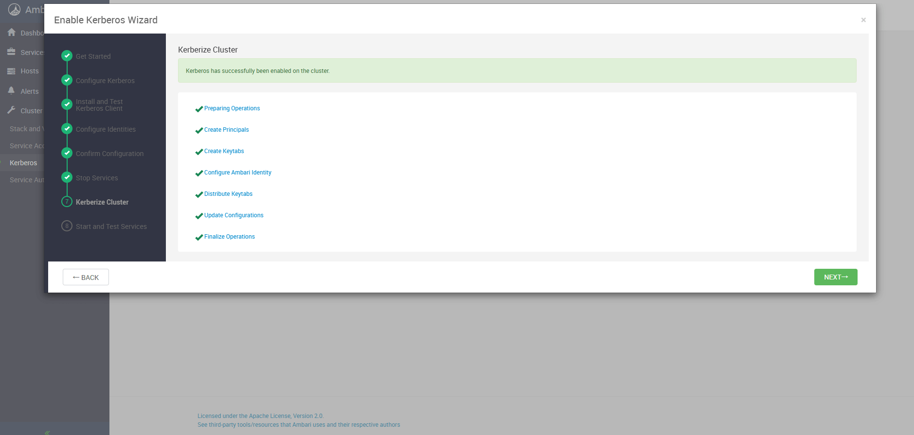Go back with the BACK button

[x=86, y=277]
